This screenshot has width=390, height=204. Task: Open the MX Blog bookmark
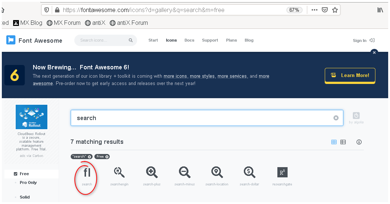pos(28,23)
